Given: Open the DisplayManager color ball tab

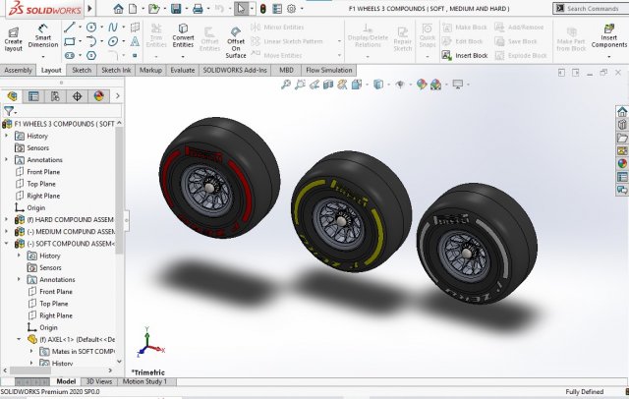Looking at the screenshot, I should pyautogui.click(x=98, y=96).
